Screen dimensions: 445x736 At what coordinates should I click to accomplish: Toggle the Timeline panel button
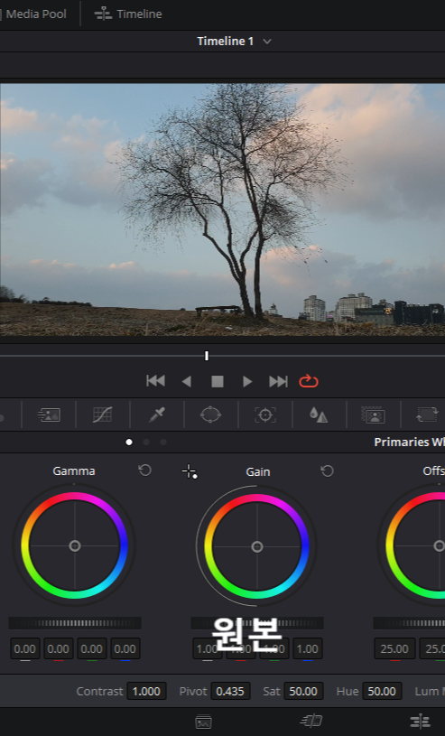pyautogui.click(x=128, y=14)
